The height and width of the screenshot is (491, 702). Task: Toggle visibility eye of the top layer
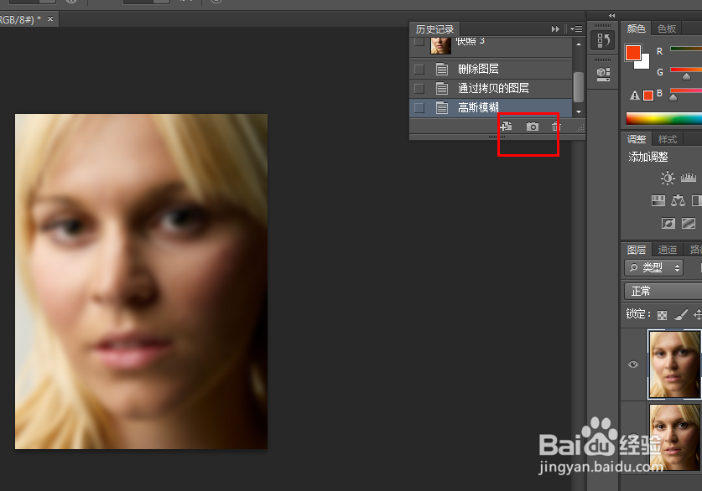[x=633, y=364]
